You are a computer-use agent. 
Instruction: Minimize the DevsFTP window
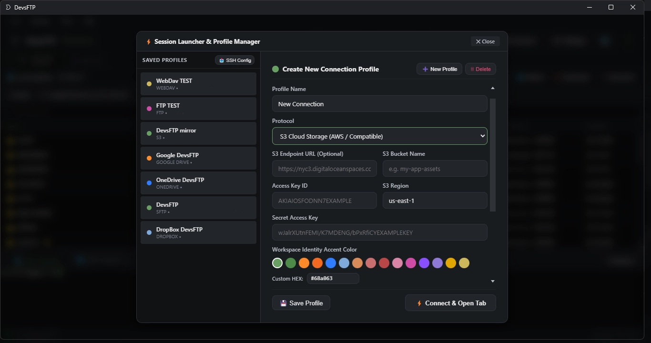tap(590, 7)
